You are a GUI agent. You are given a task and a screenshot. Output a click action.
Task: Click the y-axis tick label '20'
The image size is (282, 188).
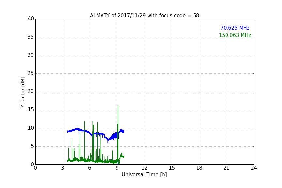pyautogui.click(x=31, y=91)
